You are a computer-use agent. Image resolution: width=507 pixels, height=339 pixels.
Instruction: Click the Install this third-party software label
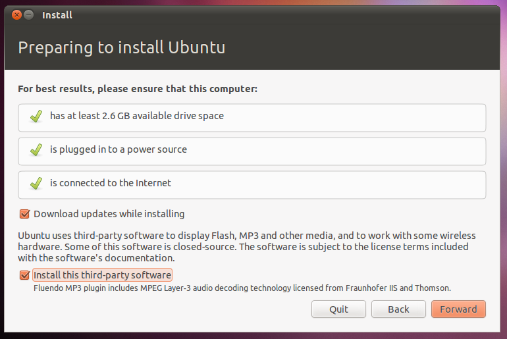[x=102, y=275]
